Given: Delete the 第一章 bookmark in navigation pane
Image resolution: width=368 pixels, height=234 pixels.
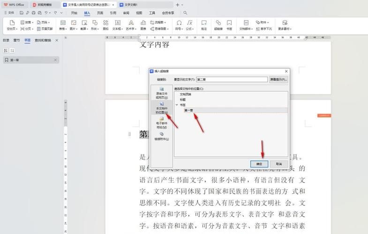Looking at the screenshot, I should pos(55,60).
